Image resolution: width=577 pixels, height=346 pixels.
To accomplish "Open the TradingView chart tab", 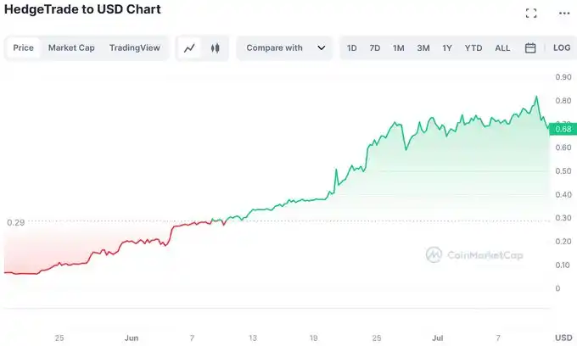I will 134,48.
